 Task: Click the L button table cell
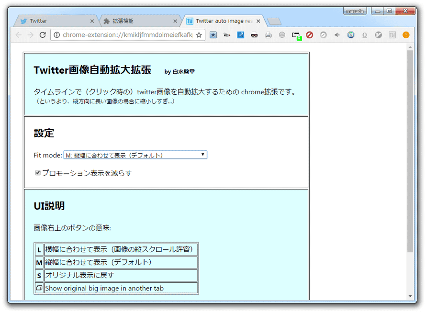point(39,250)
